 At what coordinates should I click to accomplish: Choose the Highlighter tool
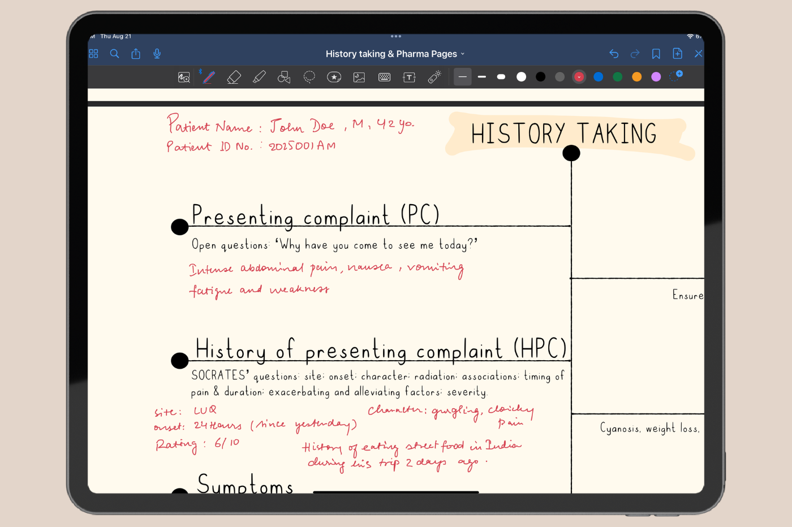(259, 77)
